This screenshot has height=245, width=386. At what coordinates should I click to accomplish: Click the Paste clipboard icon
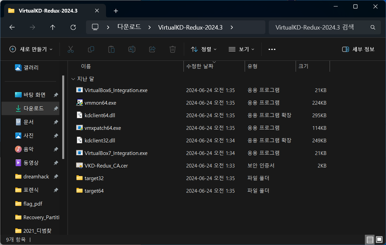click(x=111, y=49)
